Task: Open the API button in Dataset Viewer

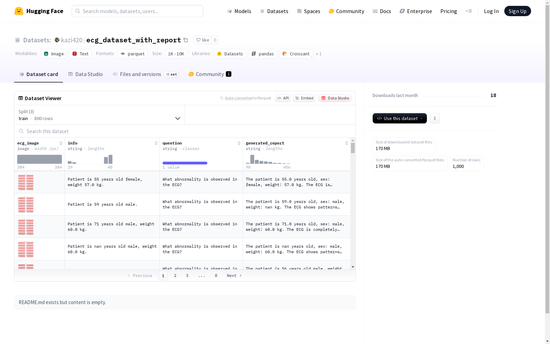Action: [x=283, y=98]
